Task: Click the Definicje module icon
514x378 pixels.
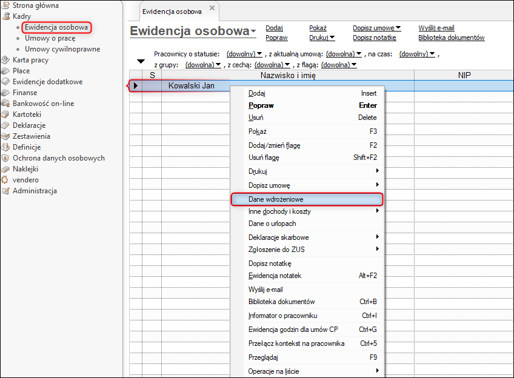Action: coord(5,147)
